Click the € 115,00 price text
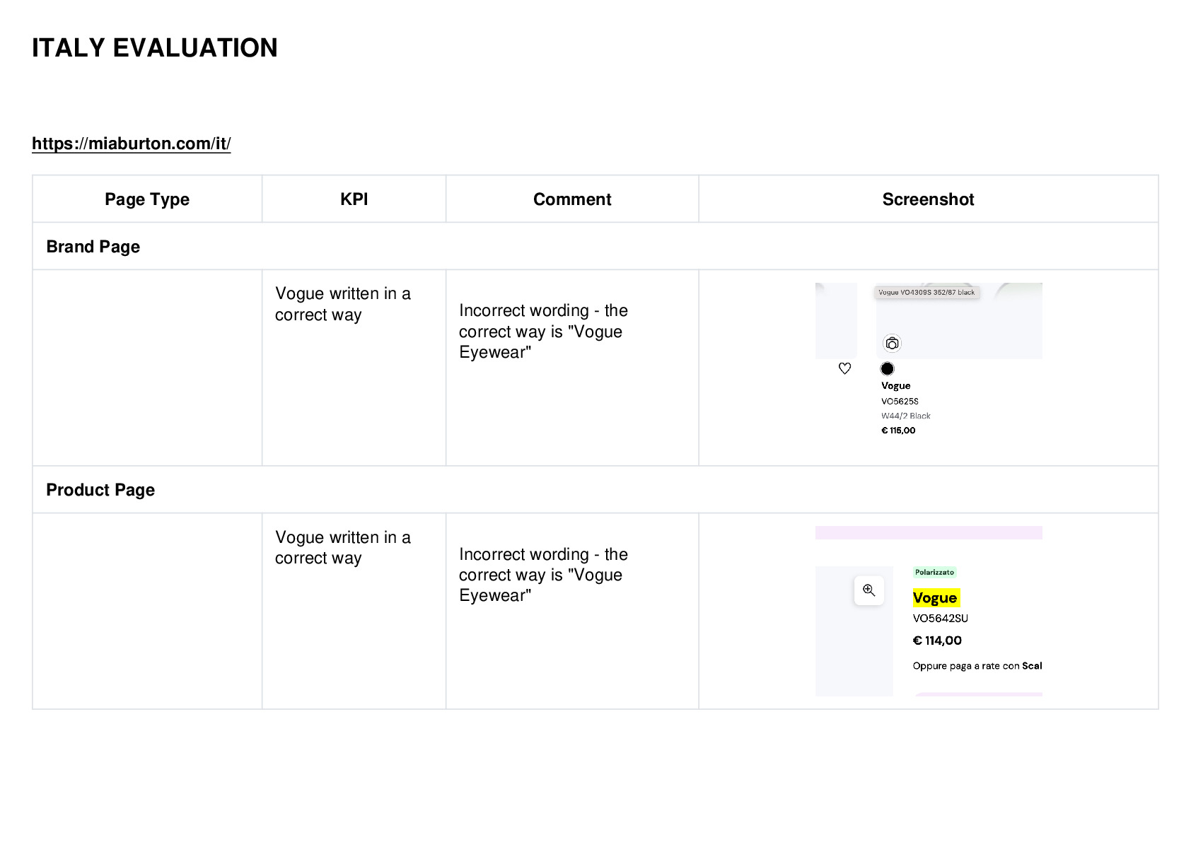 click(898, 431)
